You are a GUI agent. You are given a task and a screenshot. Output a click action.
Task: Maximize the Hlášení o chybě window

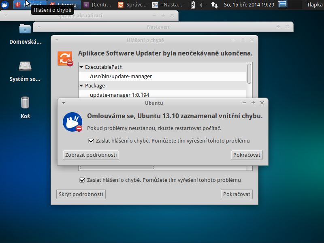(243, 40)
